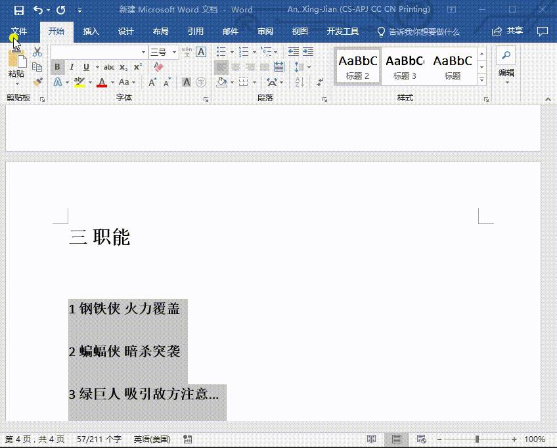
Task: Switch to the 插入 ribbon tab
Action: pos(90,30)
